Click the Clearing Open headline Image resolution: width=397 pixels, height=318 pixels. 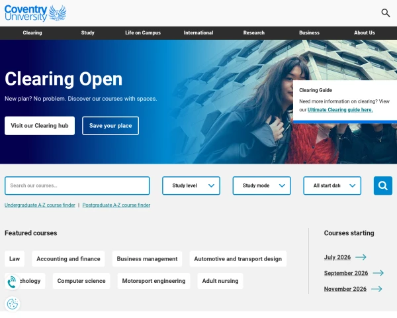click(x=64, y=79)
